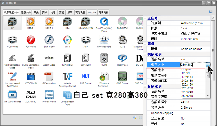Screen dimensions: 217x126
Task: Pick the FLV Video format icon
Action: coord(31,40)
